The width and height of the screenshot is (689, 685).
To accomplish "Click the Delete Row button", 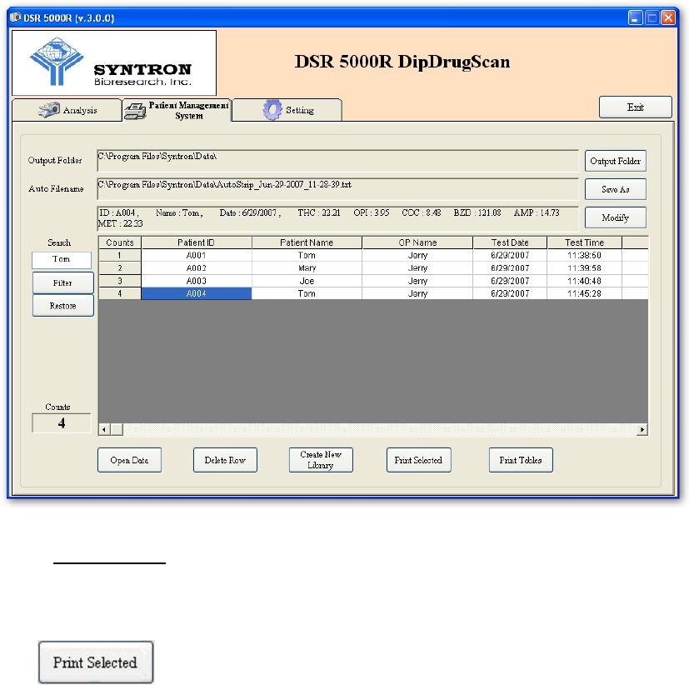I will [225, 460].
